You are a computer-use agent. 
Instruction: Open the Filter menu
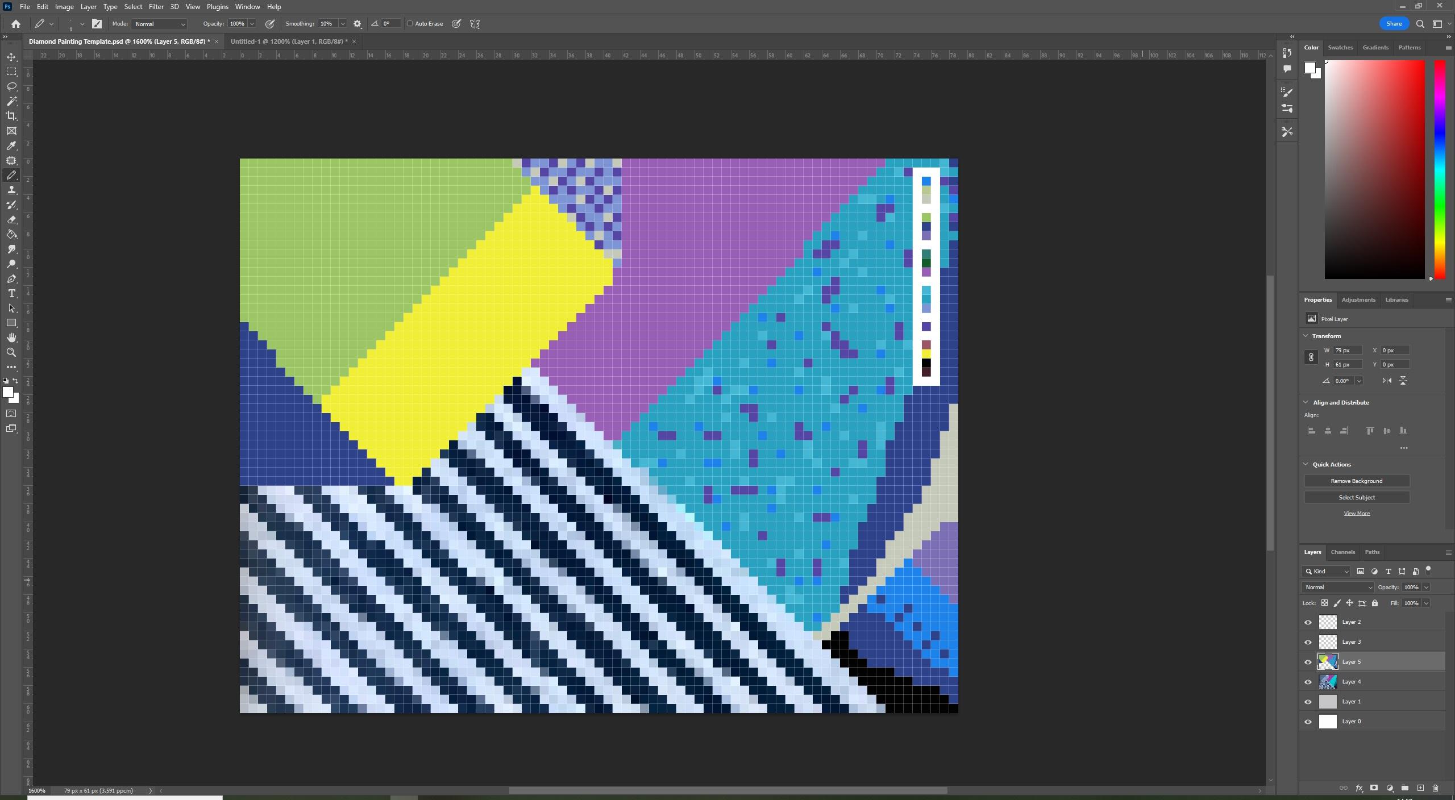pos(156,6)
